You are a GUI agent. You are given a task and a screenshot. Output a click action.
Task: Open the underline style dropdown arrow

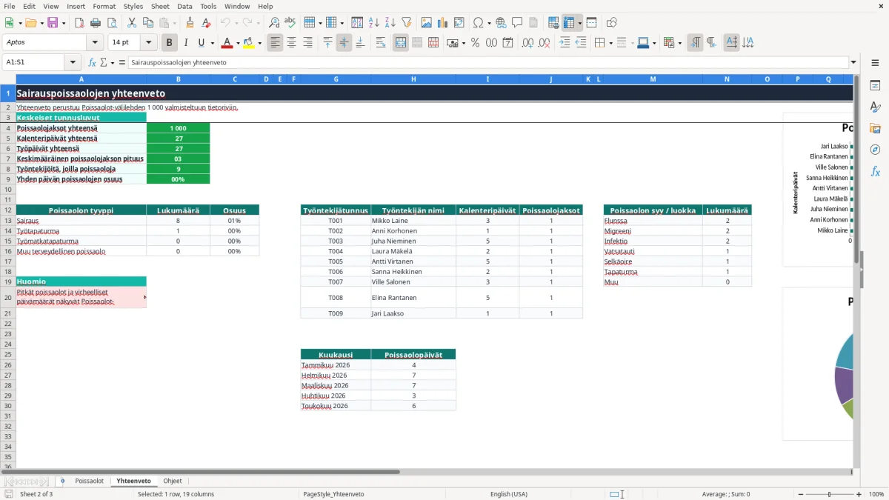pyautogui.click(x=212, y=43)
